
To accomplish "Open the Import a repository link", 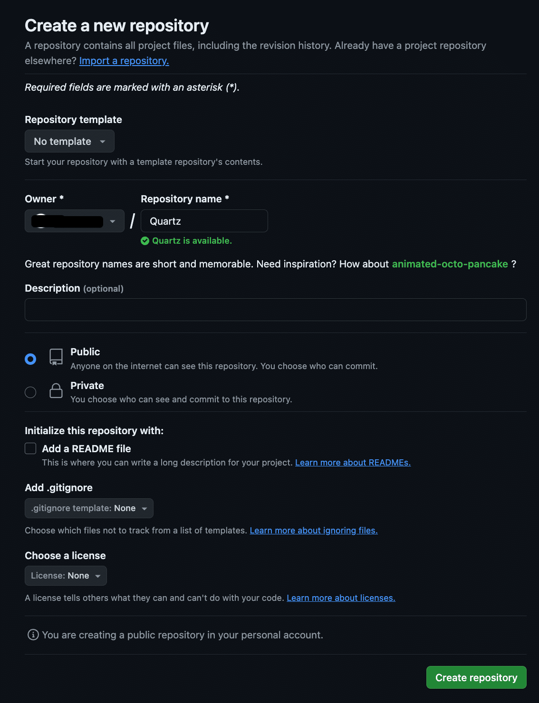I will pos(124,61).
